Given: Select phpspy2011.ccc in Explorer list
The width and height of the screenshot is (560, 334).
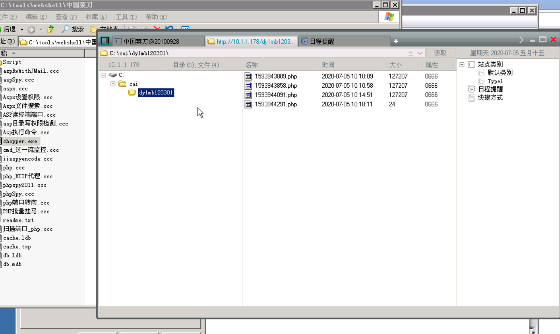Looking at the screenshot, I should click(24, 185).
